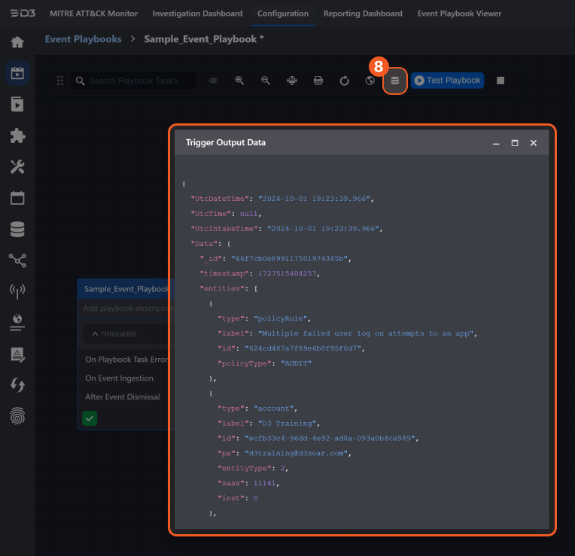Click the green checkmark box in playbook node
This screenshot has height=556, width=575.
coord(90,418)
